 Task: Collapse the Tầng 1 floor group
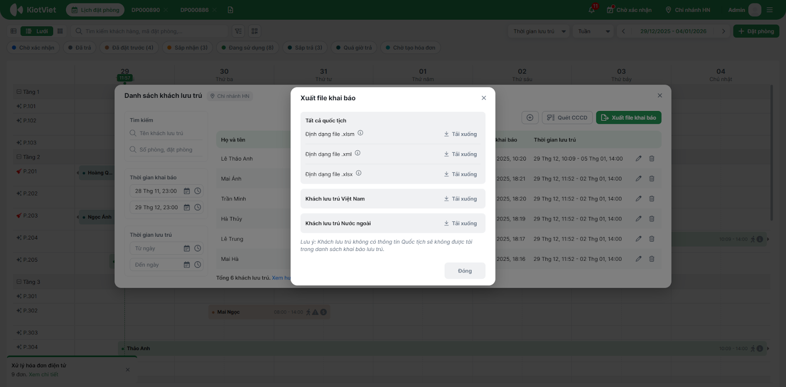[x=19, y=92]
